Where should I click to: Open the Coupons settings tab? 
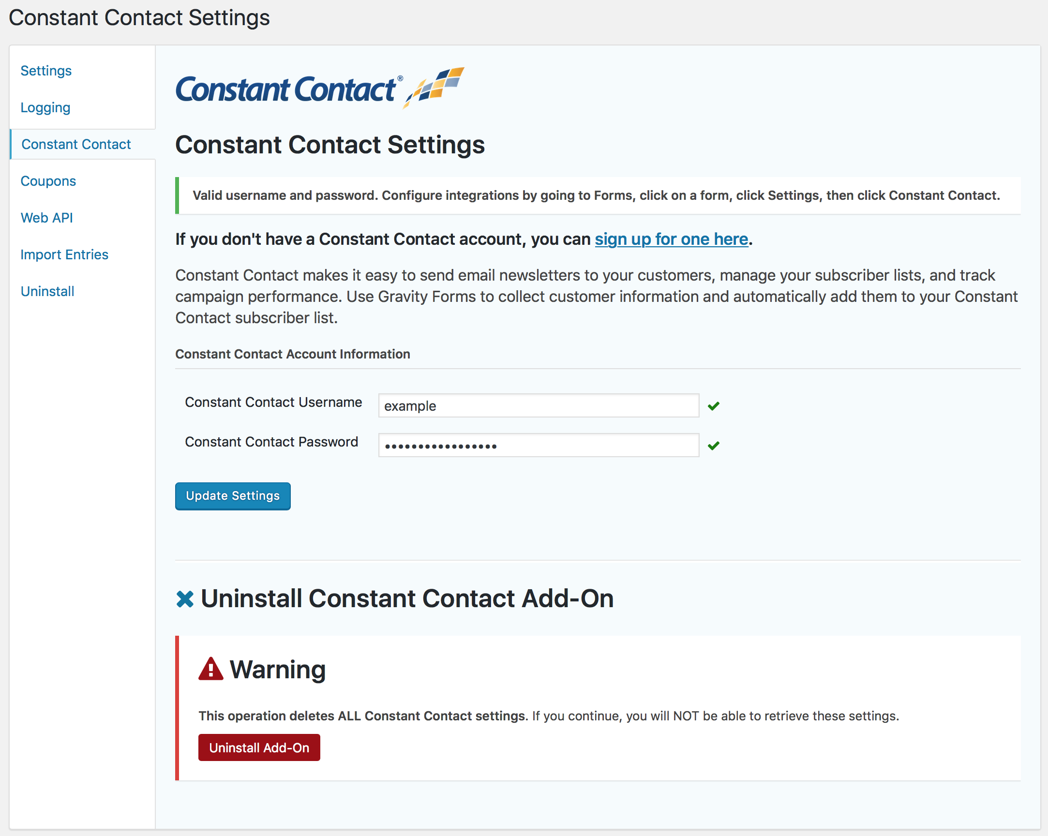(48, 181)
